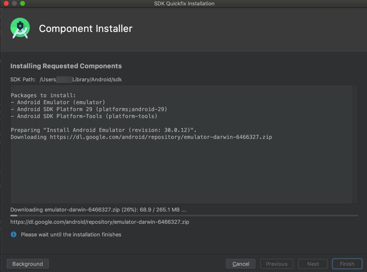367x272 pixels.
Task: Click the Downloading https URL line in log
Action: [x=141, y=137]
